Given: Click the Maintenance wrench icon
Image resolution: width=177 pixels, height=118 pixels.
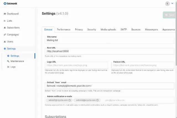Looking at the screenshot, I should pos(8,61).
